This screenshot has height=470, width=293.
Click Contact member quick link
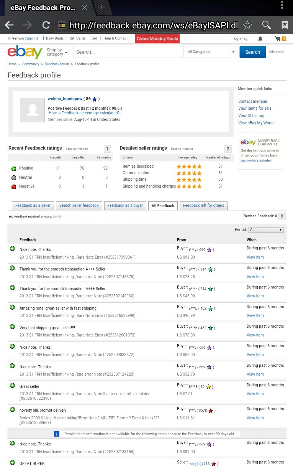(253, 102)
